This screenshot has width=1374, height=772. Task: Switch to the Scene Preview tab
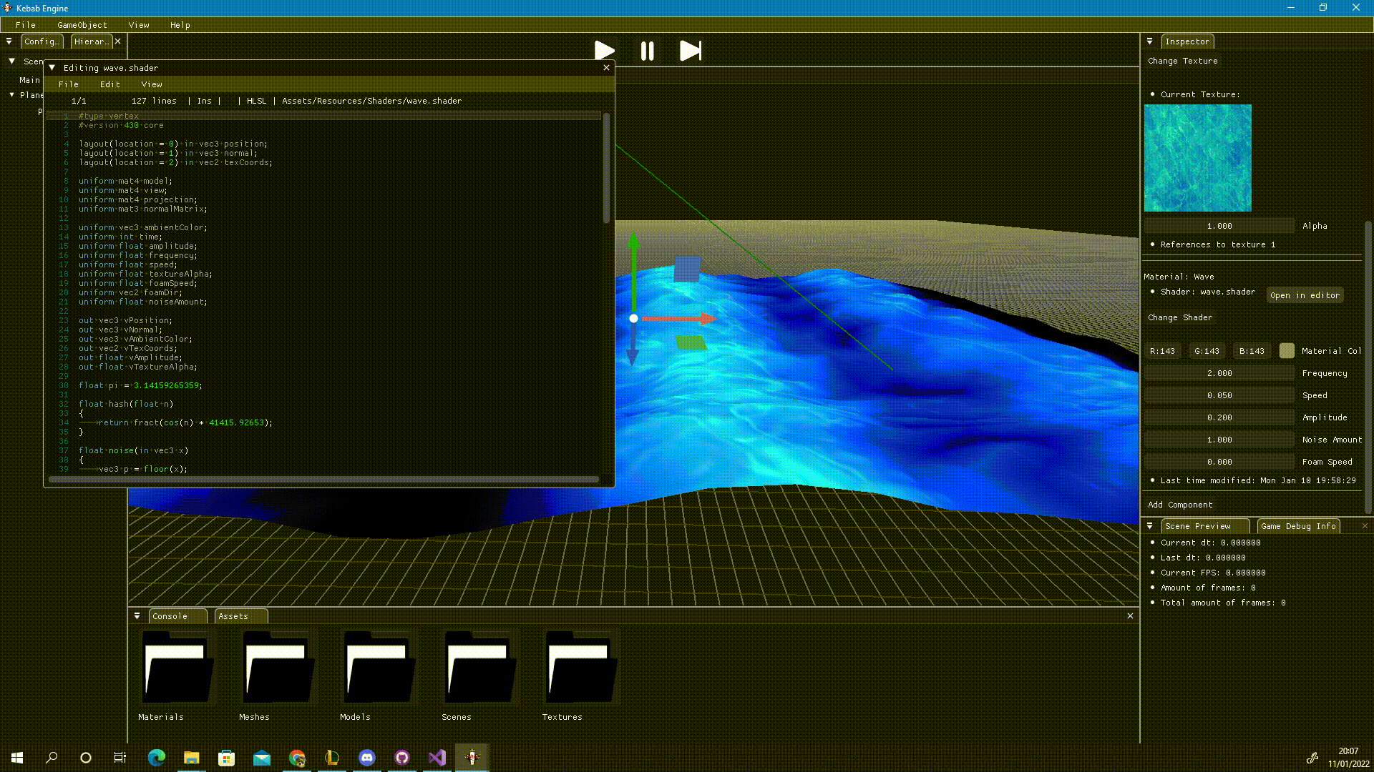(x=1205, y=526)
